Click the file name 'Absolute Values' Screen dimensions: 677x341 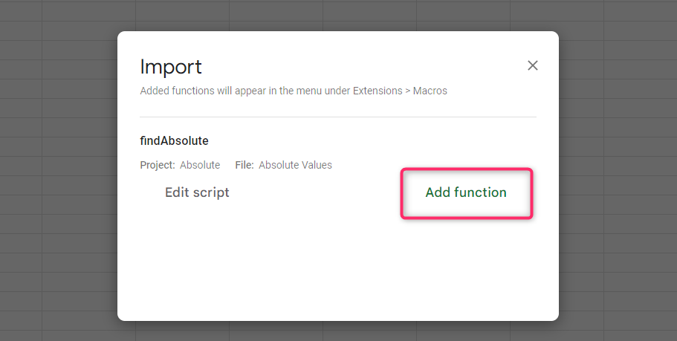[295, 165]
